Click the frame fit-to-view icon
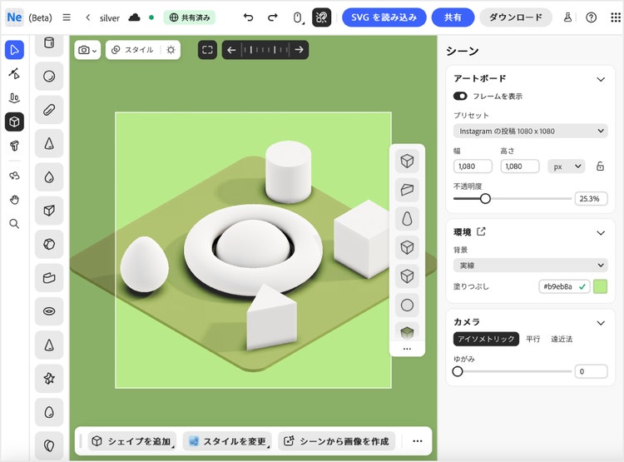 point(207,50)
